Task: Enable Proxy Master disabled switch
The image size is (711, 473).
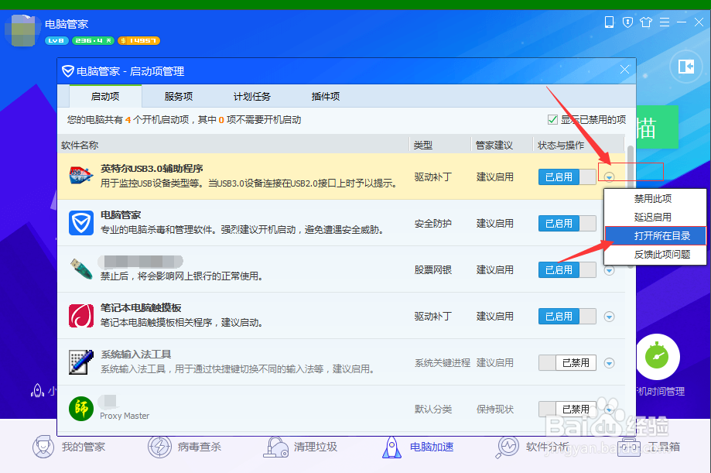Action: 567,409
